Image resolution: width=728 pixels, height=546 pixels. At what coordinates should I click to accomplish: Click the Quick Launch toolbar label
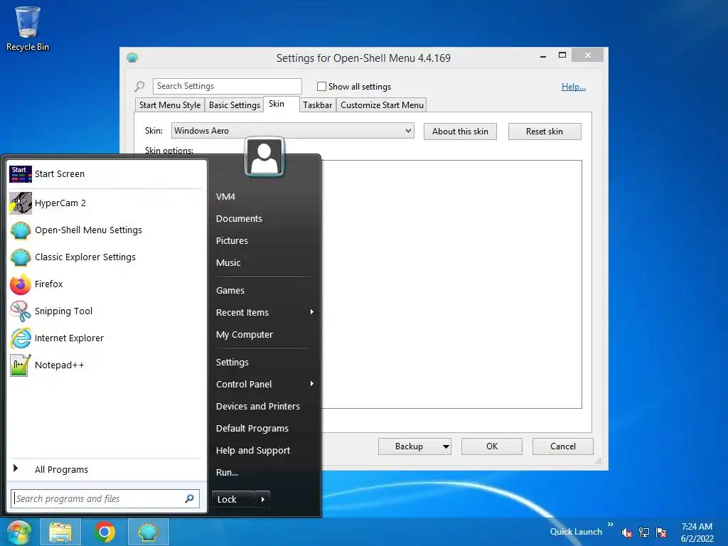pyautogui.click(x=576, y=532)
